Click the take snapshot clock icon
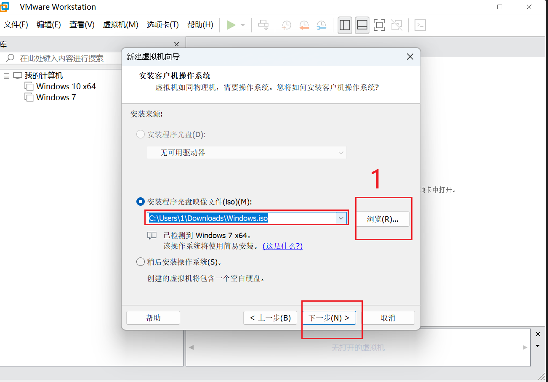This screenshot has width=548, height=382. (x=287, y=25)
